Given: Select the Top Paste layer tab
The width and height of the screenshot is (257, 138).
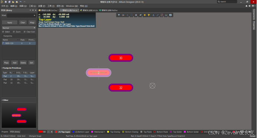Looking at the screenshot, I should coord(146,132).
